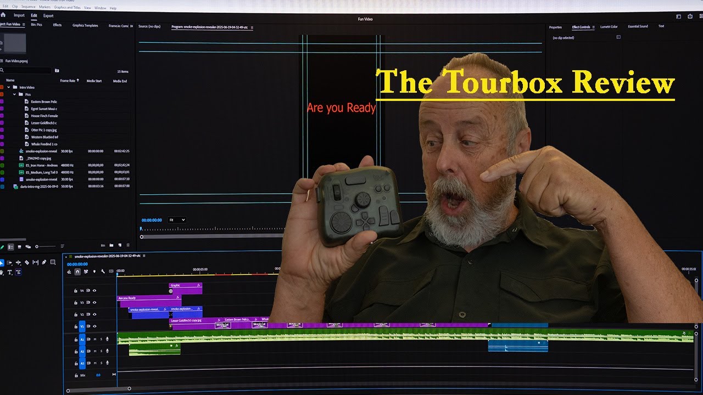Select the Hand tool

pyautogui.click(x=1, y=272)
